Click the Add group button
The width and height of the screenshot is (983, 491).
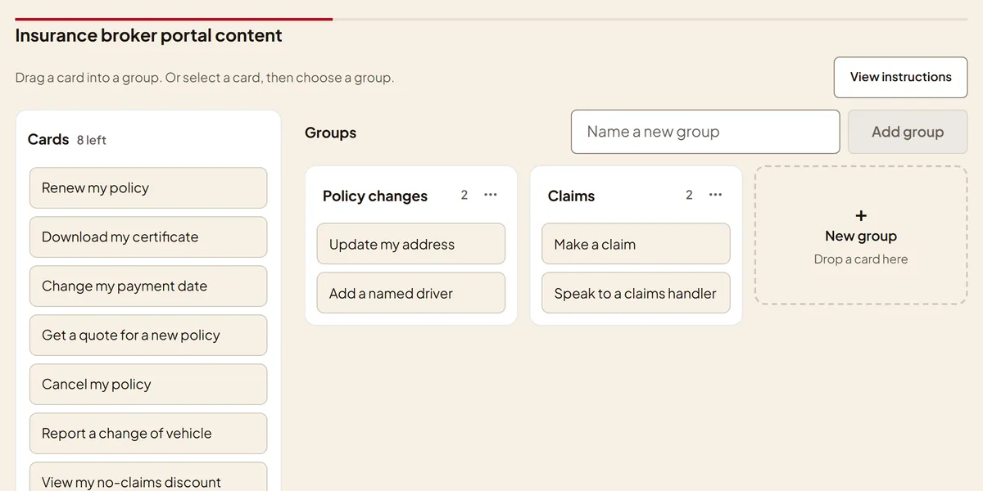pos(908,132)
